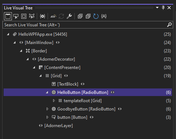Open binding failures curly-brace x icon
The height and width of the screenshot is (139, 176).
43,16
